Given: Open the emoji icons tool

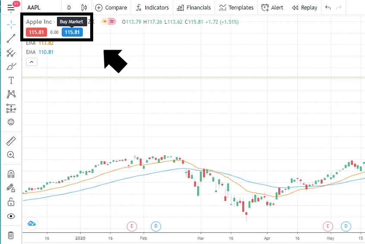Looking at the screenshot, I should click(11, 122).
